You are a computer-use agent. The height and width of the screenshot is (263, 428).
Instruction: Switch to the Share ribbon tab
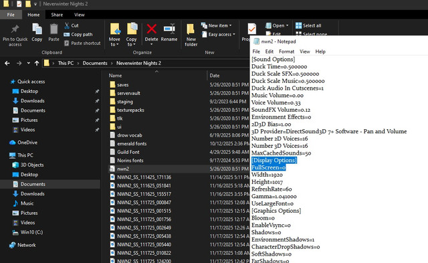pos(57,15)
